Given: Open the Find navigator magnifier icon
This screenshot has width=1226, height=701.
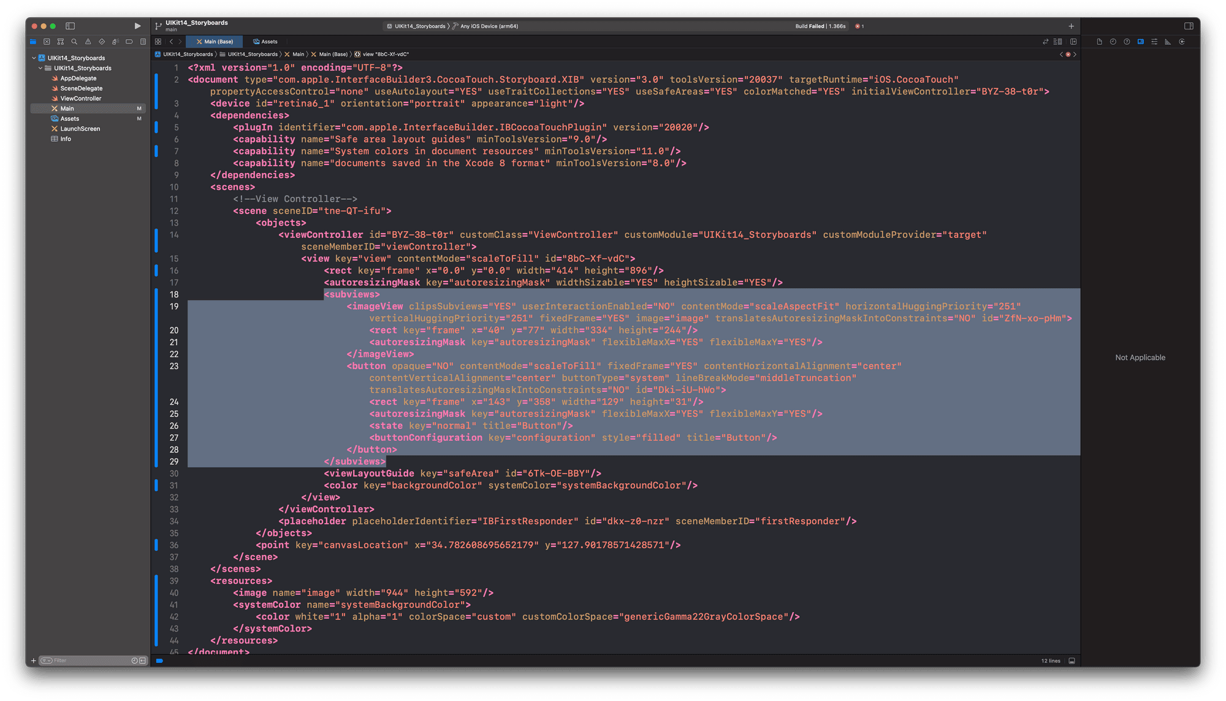Looking at the screenshot, I should coord(74,42).
